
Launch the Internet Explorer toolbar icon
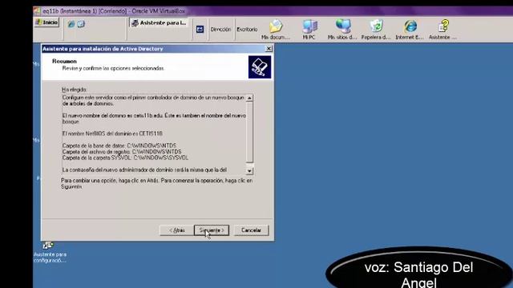click(x=410, y=30)
